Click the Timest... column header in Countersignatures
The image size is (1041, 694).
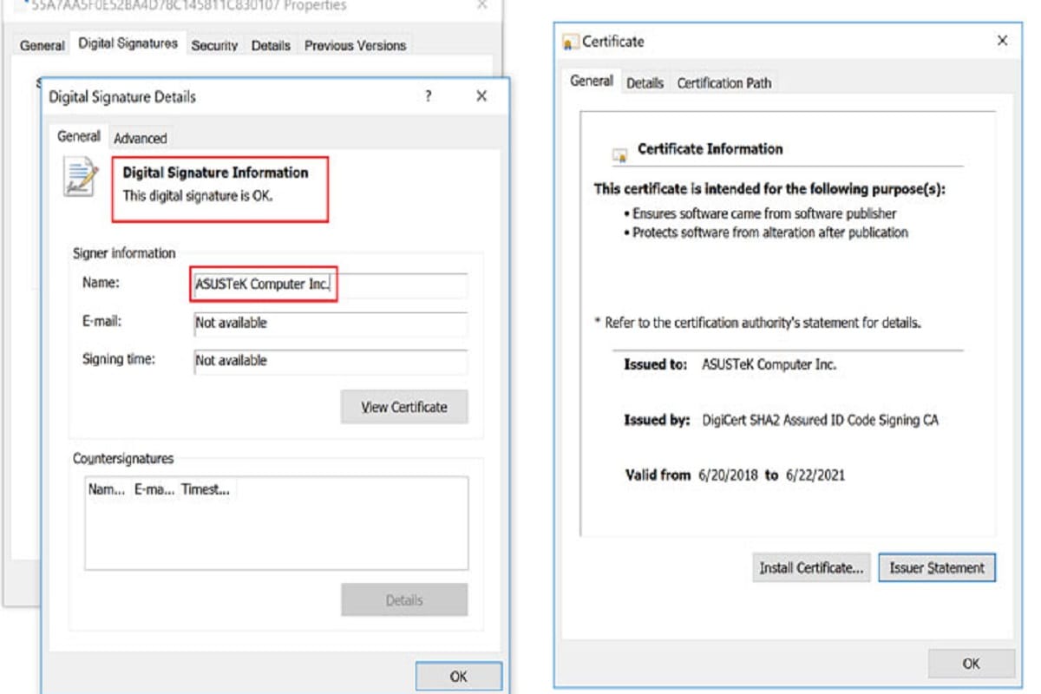point(206,489)
